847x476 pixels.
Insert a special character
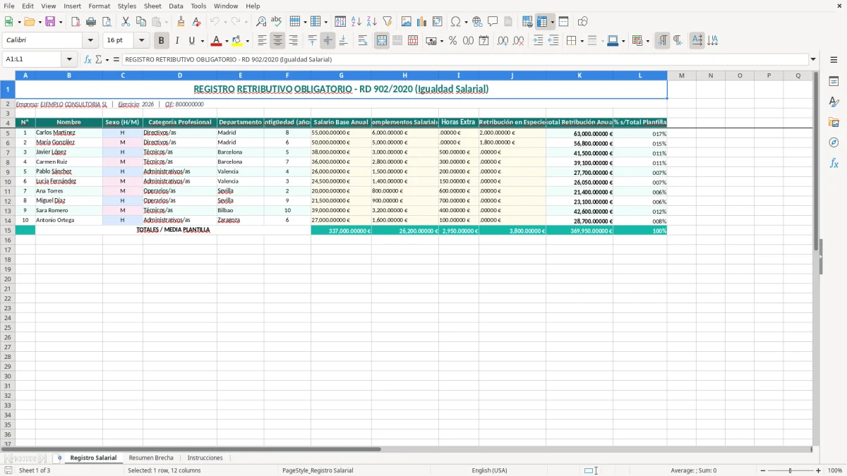[455, 22]
